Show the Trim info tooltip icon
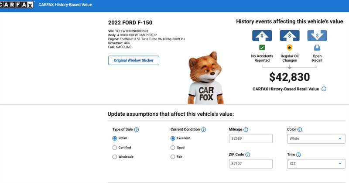Viewport: 349px width, 183px height. click(x=299, y=155)
